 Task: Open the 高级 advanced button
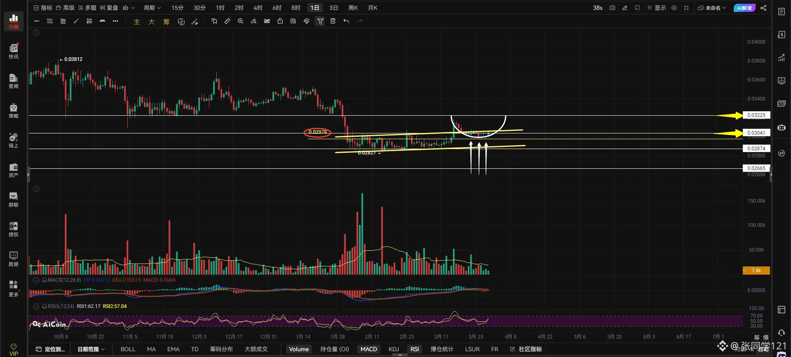[x=65, y=8]
